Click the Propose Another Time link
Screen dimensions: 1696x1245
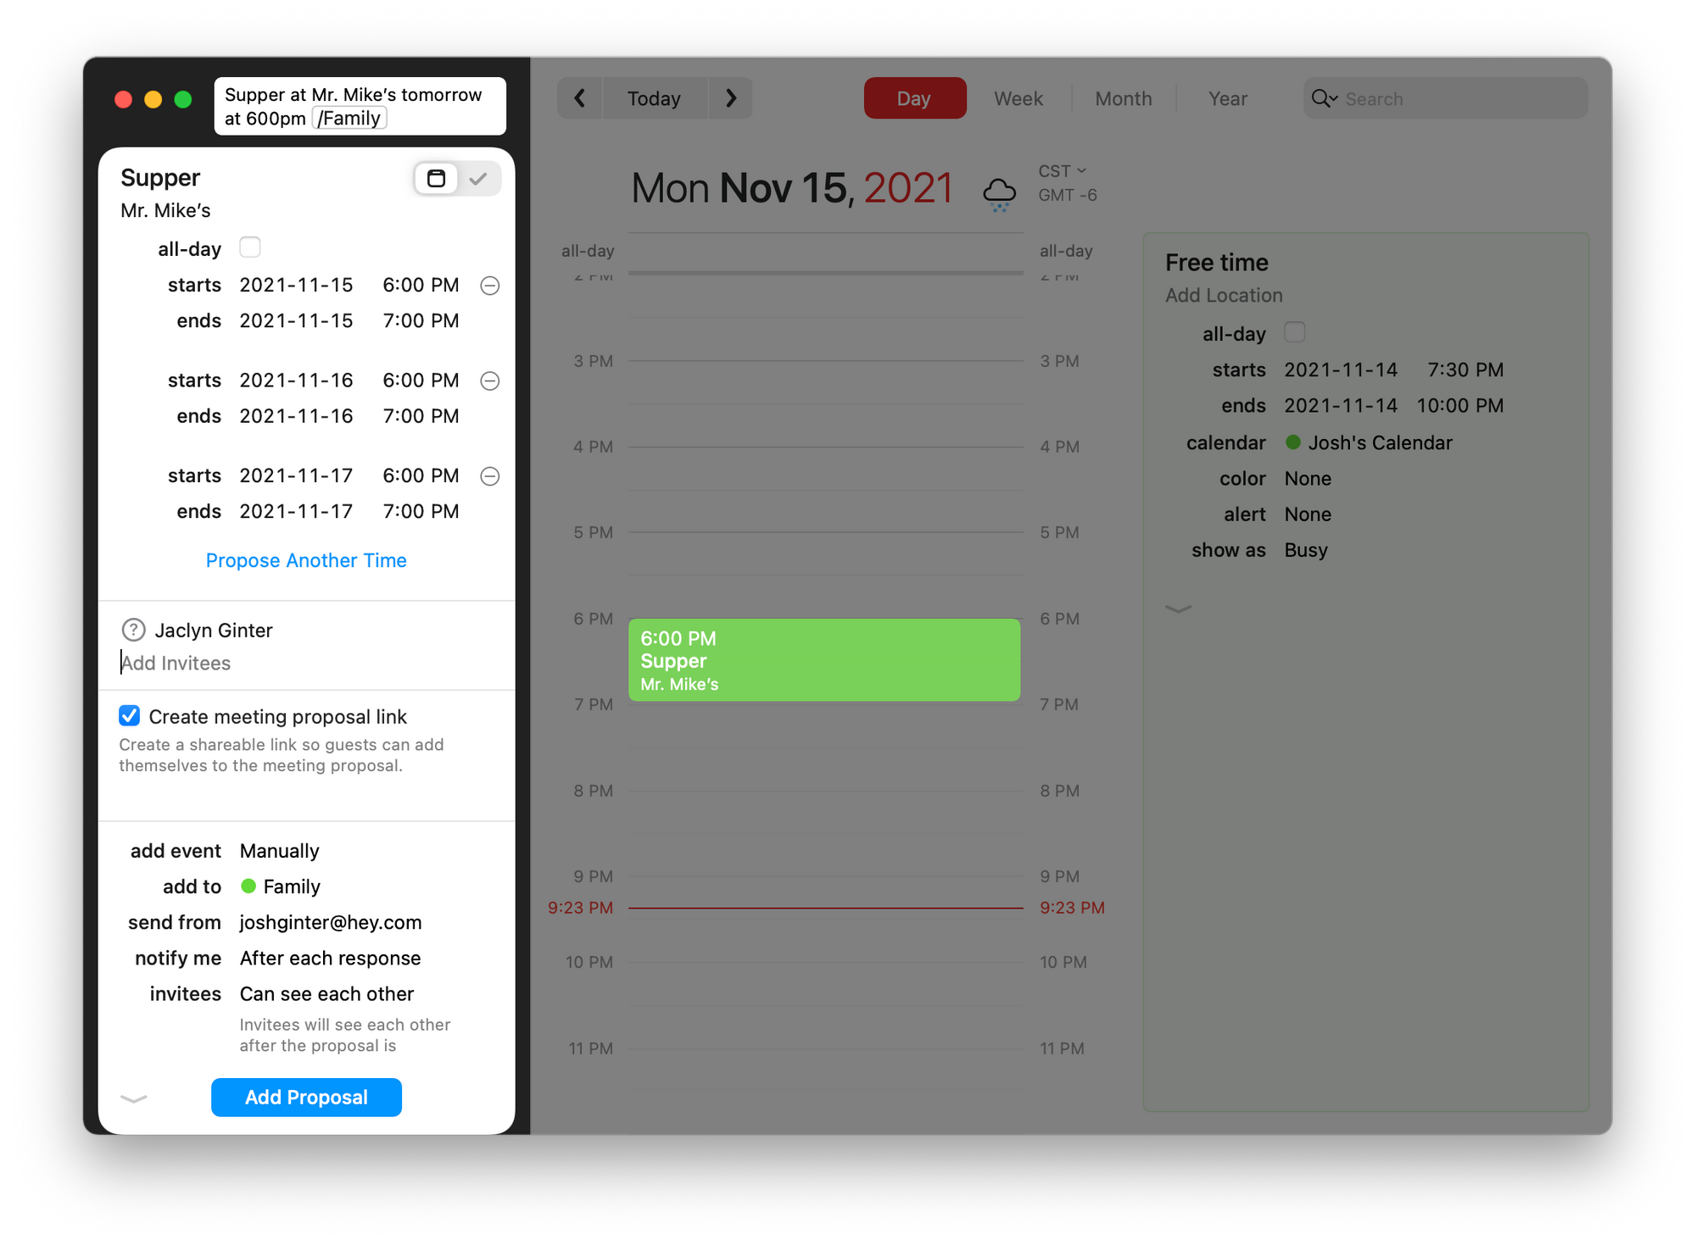click(307, 559)
